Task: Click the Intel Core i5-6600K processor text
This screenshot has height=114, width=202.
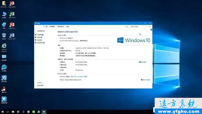Action: (x=92, y=48)
